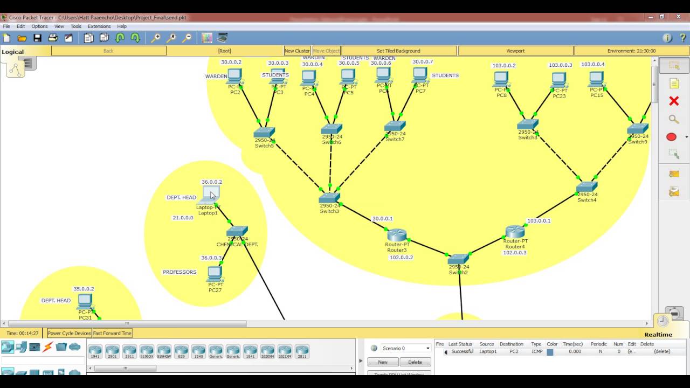Click the blue color cell of PDU row
Image resolution: width=690 pixels, height=388 pixels.
[x=550, y=352]
